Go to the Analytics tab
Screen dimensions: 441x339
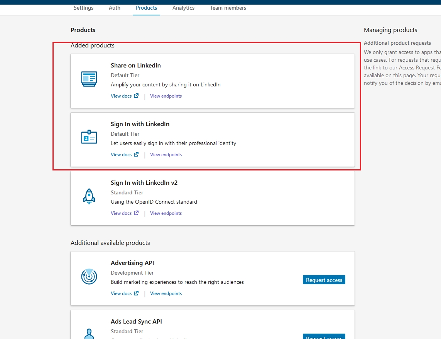point(183,8)
